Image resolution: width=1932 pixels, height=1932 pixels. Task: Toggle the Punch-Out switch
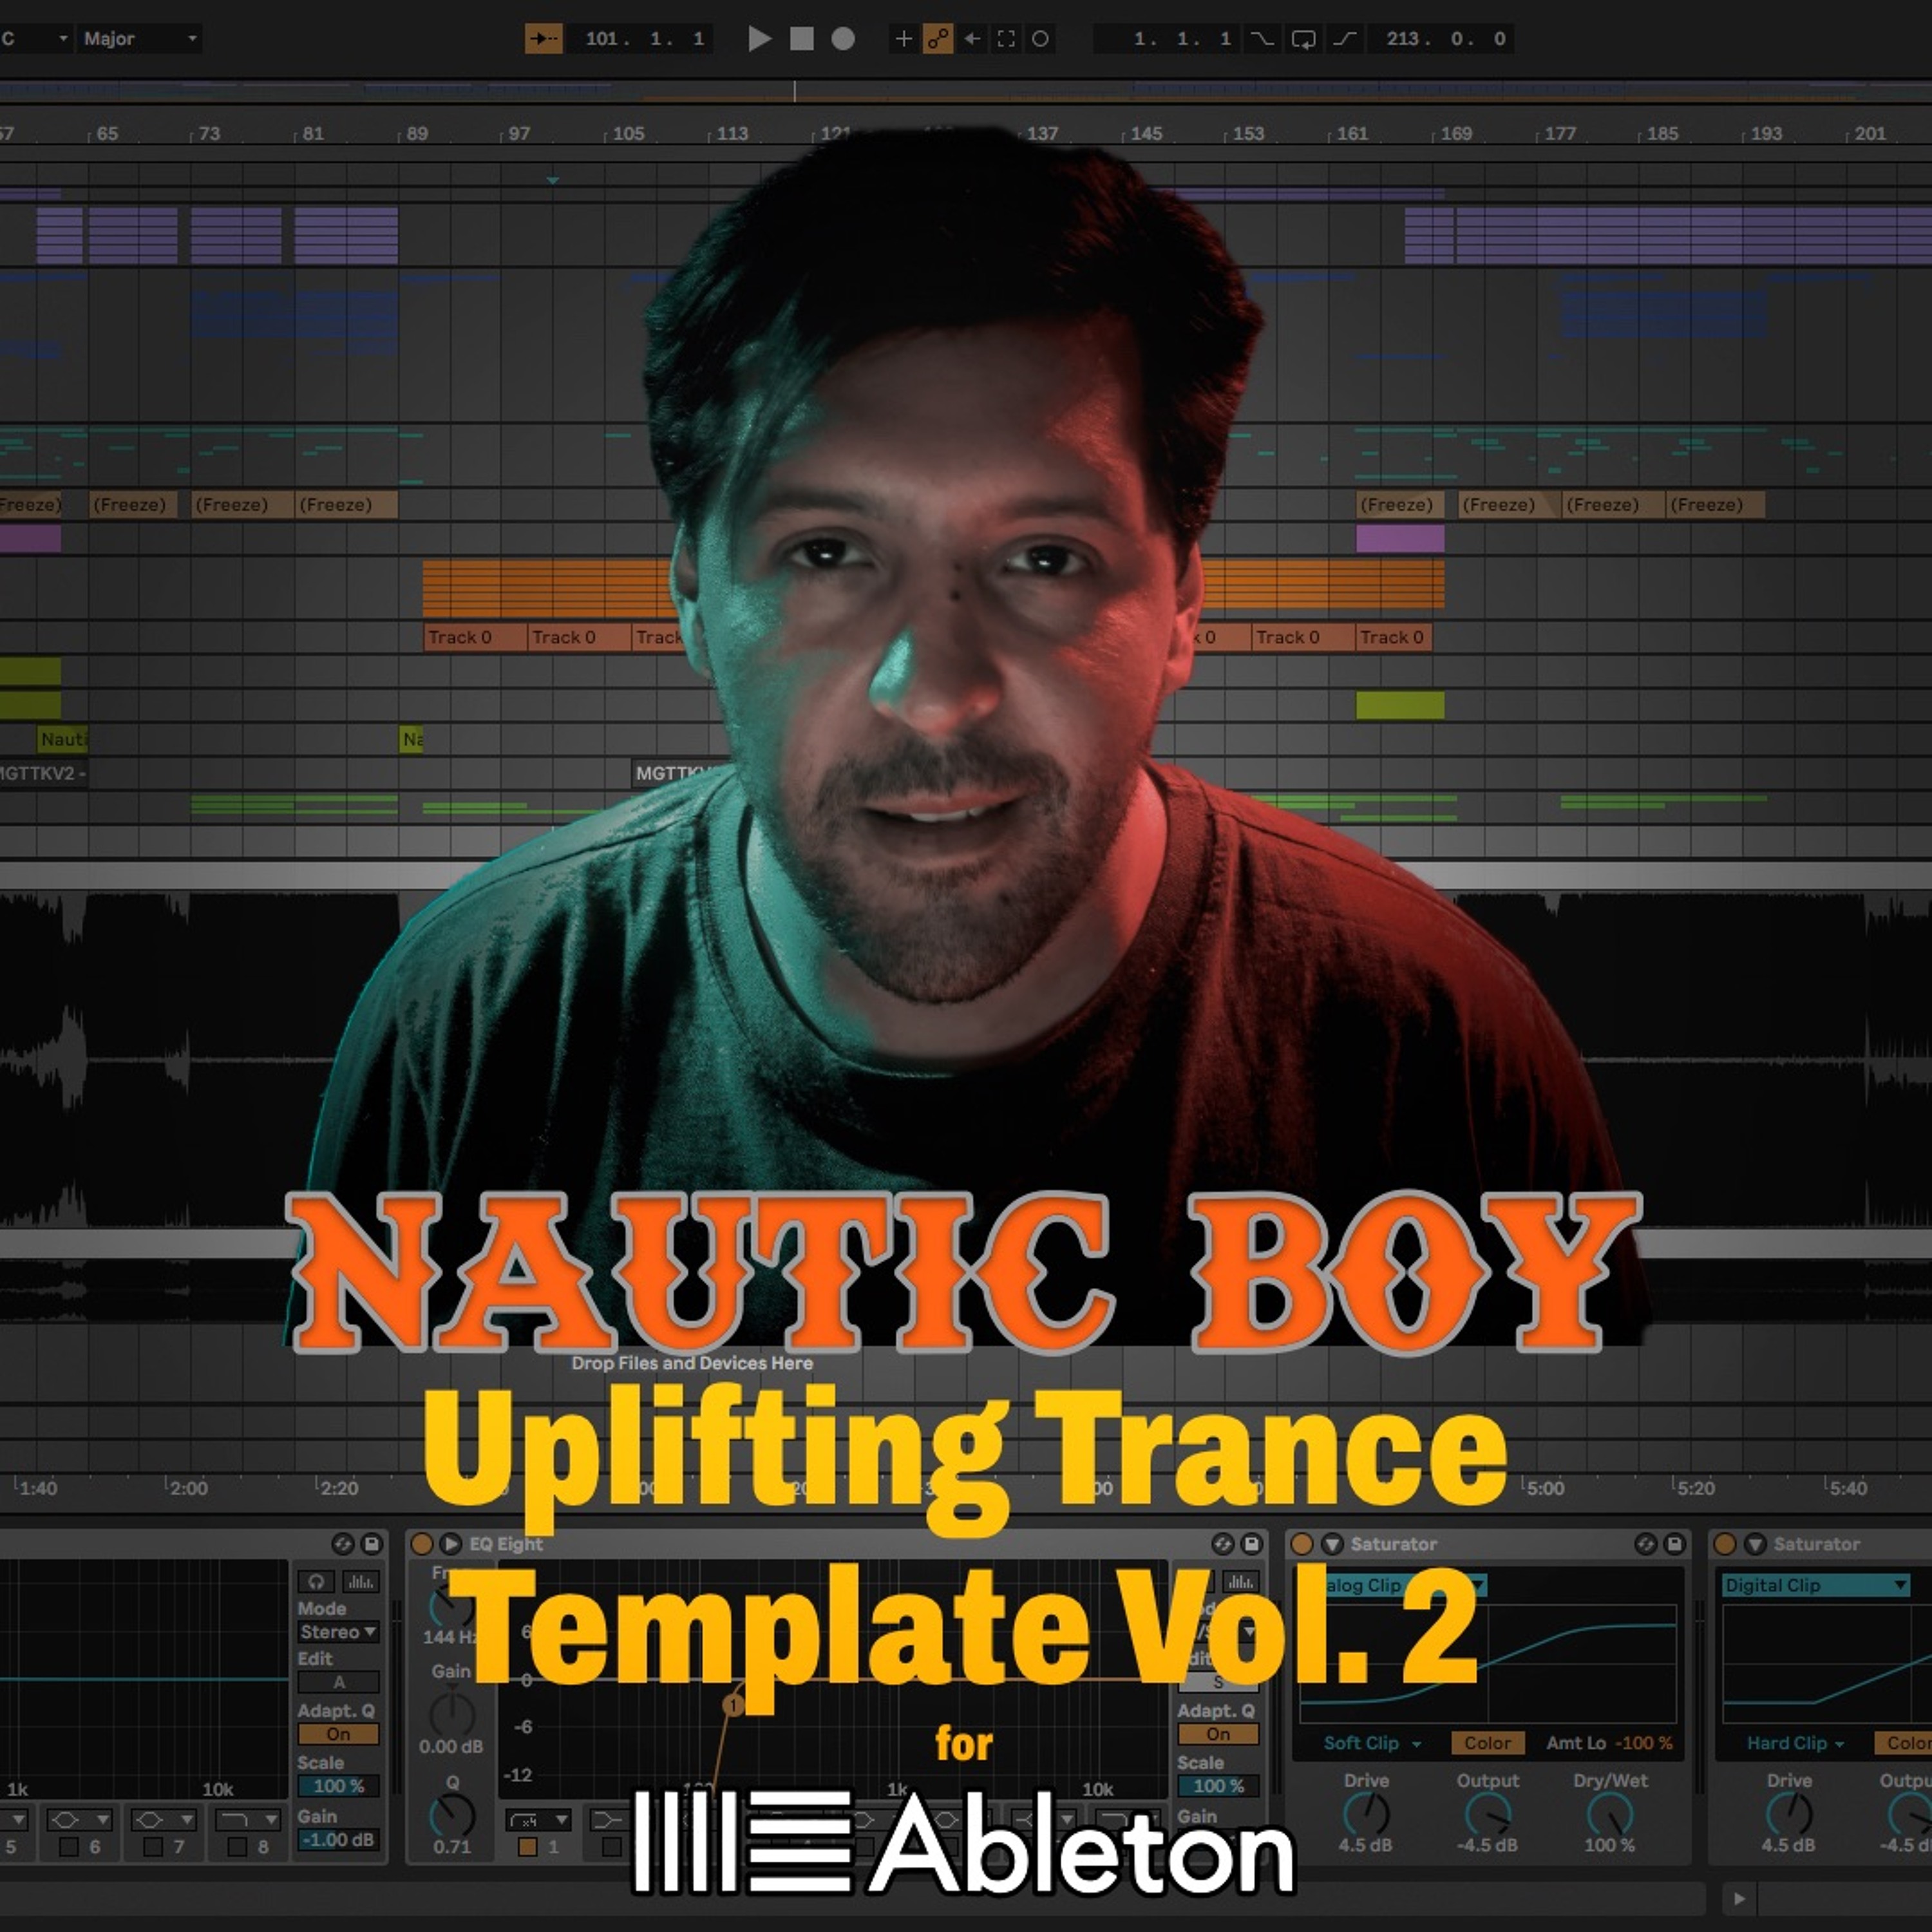coord(1345,39)
